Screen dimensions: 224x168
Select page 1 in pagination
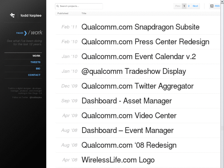184,6
